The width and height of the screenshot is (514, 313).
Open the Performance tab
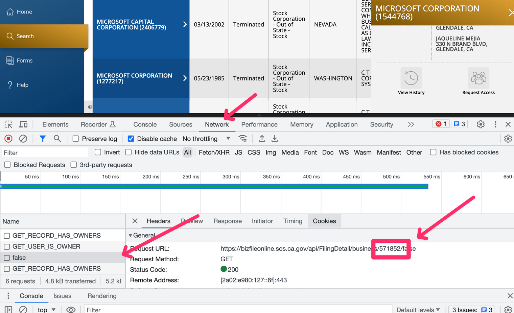(x=259, y=124)
